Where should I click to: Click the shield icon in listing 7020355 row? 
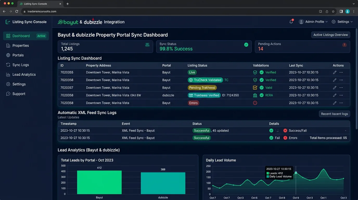[x=255, y=72]
